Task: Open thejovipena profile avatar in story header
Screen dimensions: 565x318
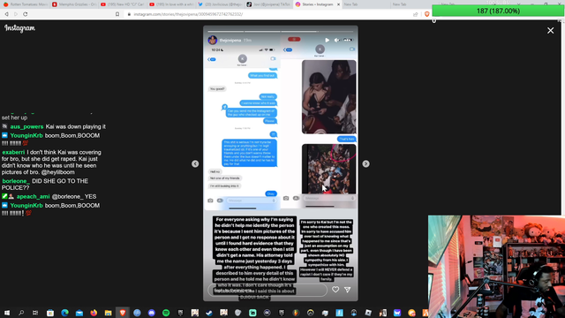Action: point(213,40)
